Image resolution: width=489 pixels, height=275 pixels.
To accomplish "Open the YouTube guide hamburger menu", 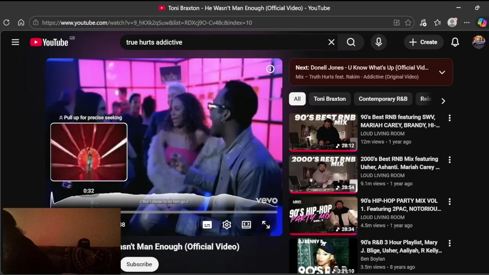I will [15, 42].
